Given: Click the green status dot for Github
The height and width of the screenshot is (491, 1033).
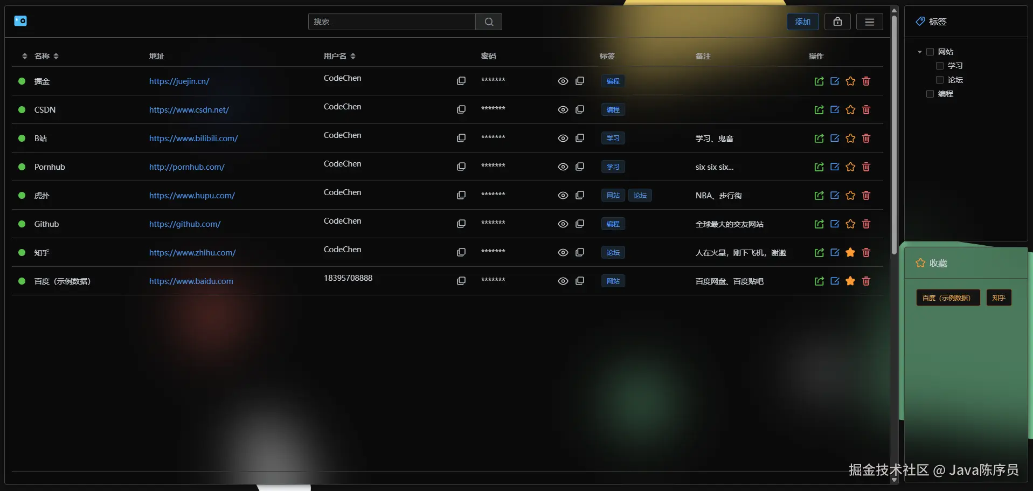Looking at the screenshot, I should tap(22, 224).
